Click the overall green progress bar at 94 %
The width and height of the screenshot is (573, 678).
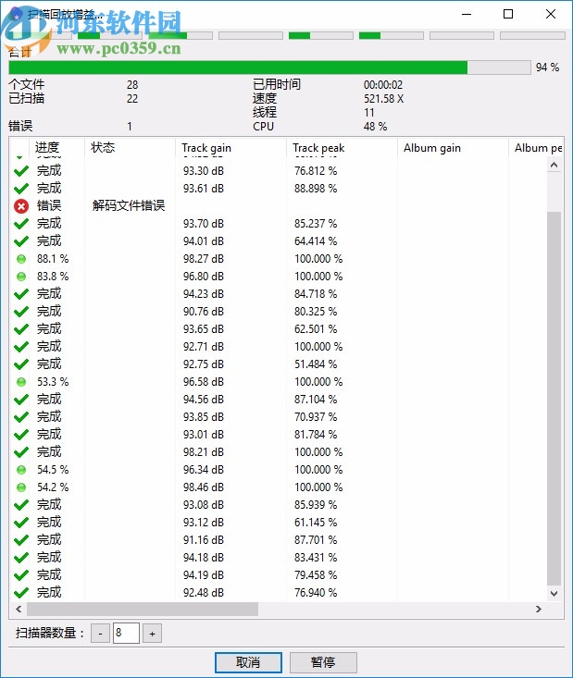(x=269, y=68)
